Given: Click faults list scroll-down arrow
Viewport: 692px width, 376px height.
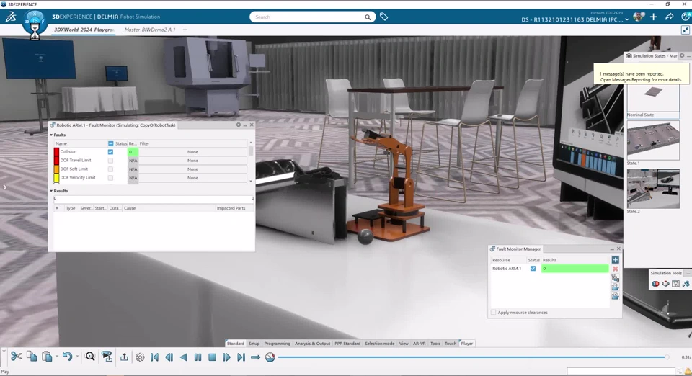Looking at the screenshot, I should (251, 181).
